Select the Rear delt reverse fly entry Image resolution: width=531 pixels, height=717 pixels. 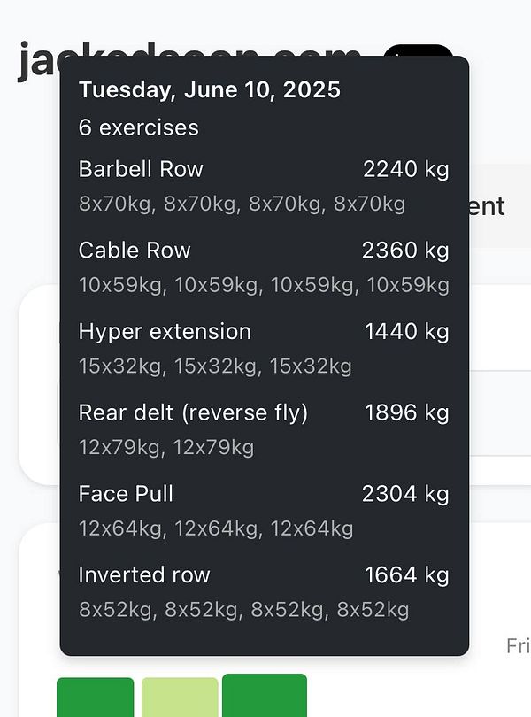(195, 412)
